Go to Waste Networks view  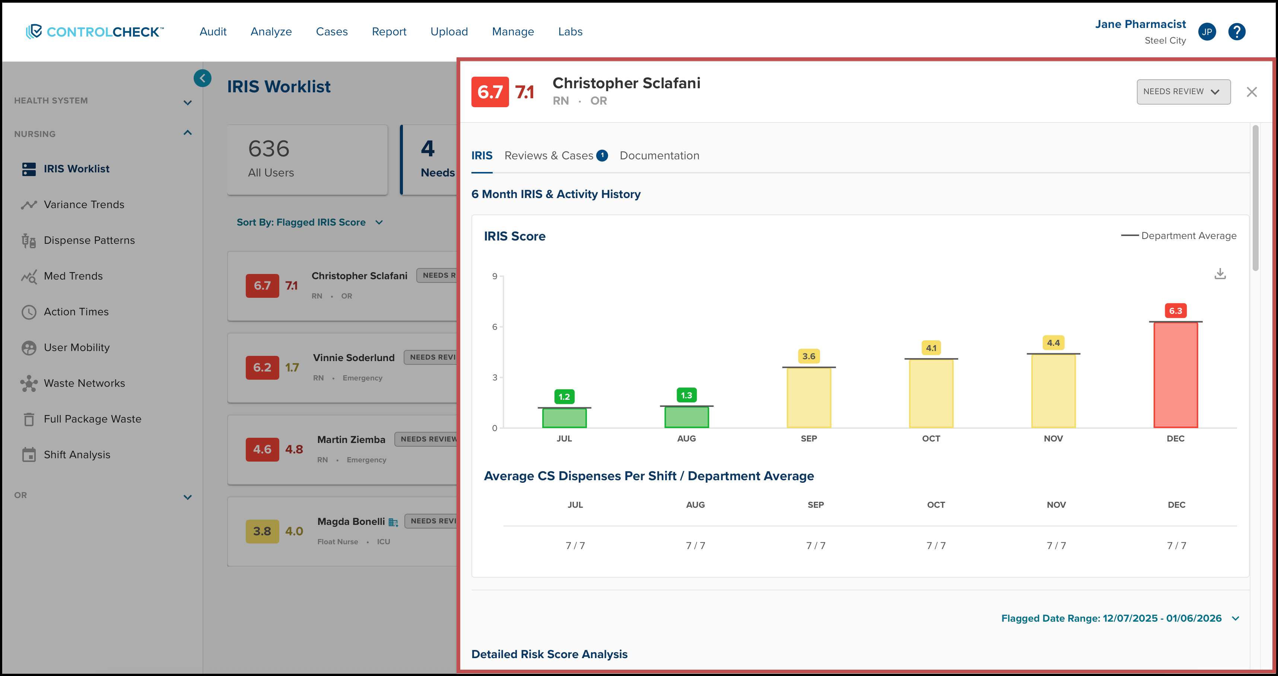84,383
